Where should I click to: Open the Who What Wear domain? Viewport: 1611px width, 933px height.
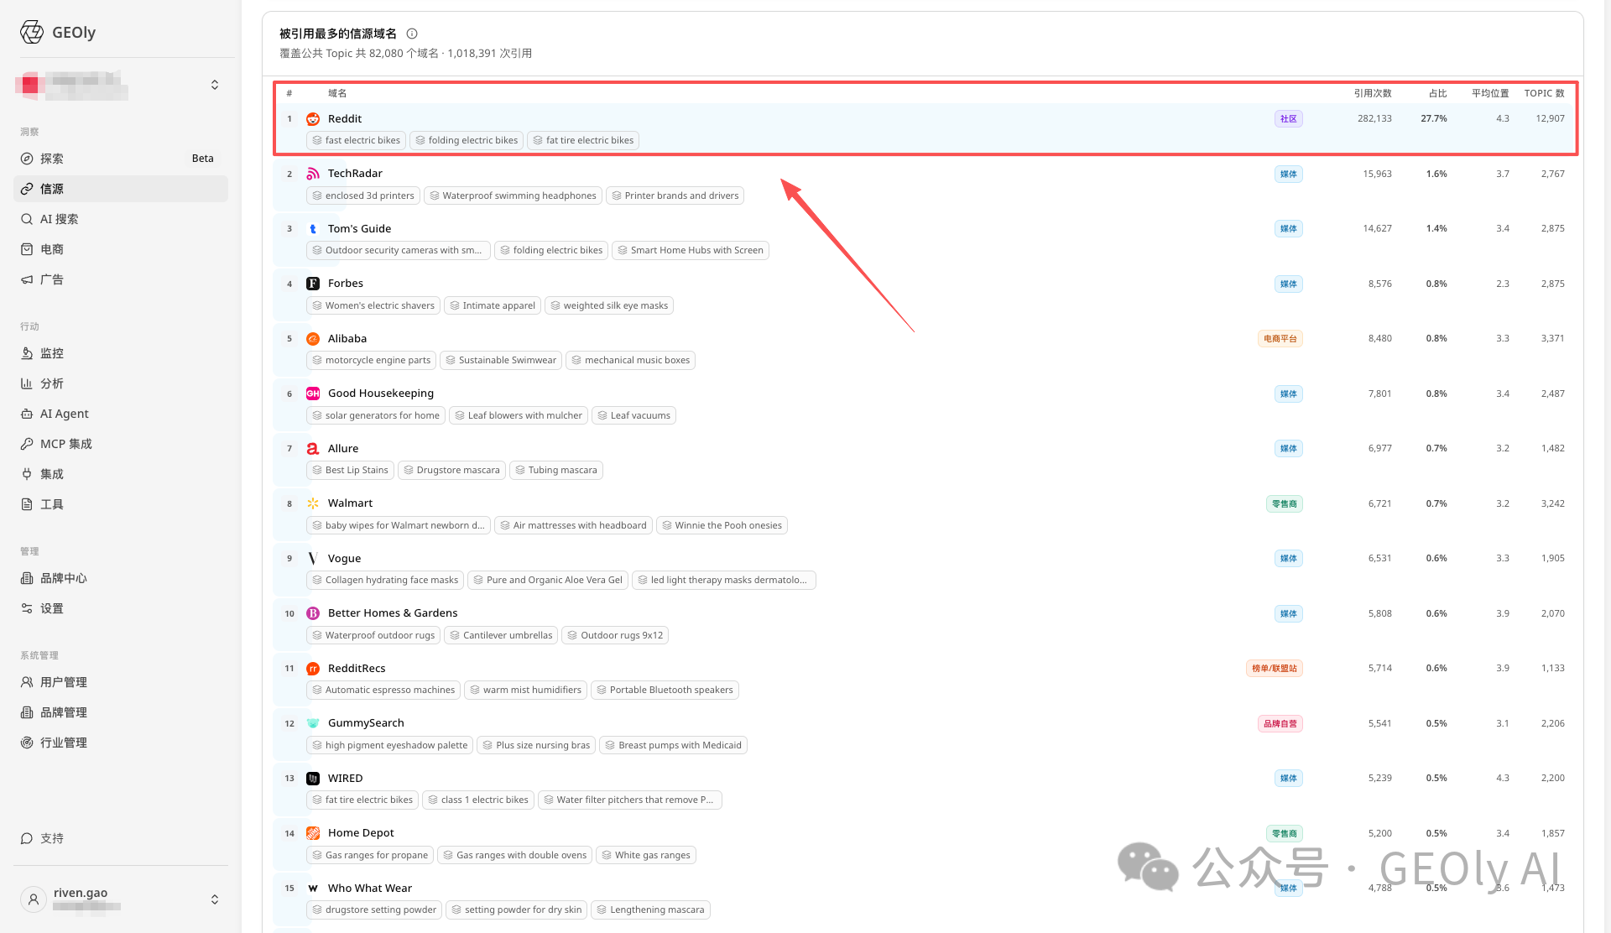coord(370,889)
